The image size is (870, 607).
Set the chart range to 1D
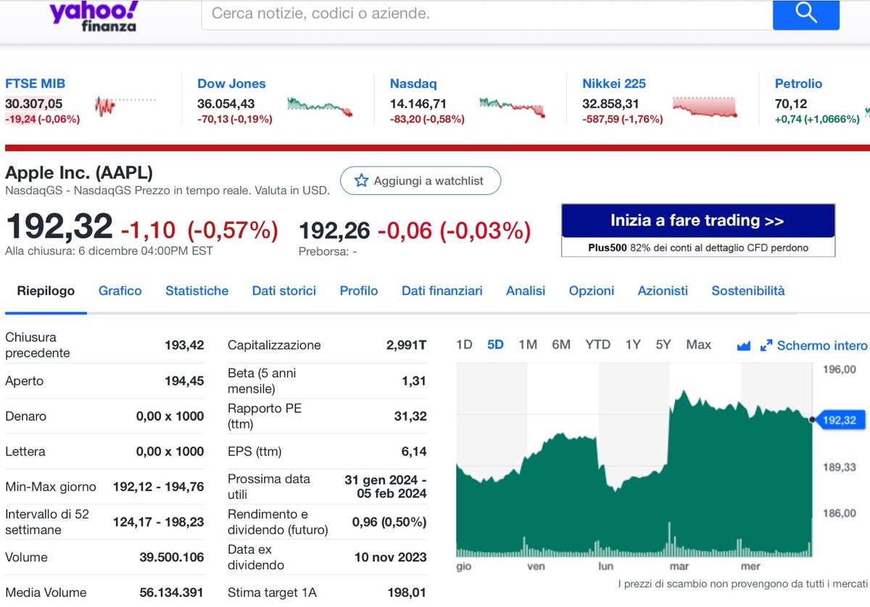point(464,345)
